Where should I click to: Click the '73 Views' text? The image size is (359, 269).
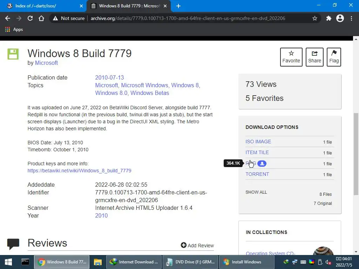click(261, 84)
